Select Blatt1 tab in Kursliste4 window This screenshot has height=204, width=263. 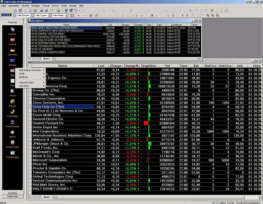[47, 59]
